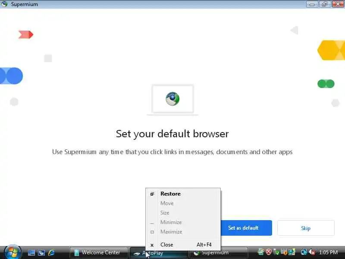This screenshot has height=259, width=345.
Task: Click the grayed-out Move menu entry
Action: (183, 203)
